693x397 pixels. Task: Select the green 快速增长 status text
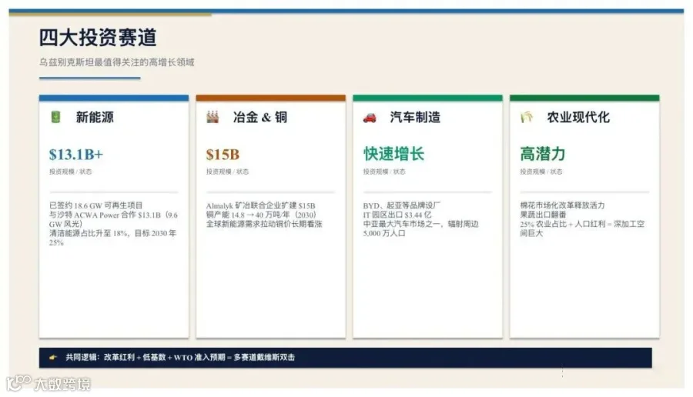[x=393, y=154]
